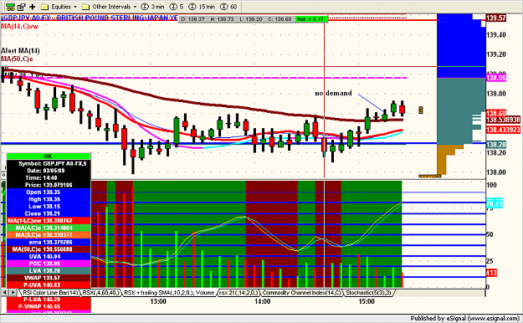Expand the Equities dropdown arrow
The height and width of the screenshot is (323, 523).
pyautogui.click(x=75, y=7)
